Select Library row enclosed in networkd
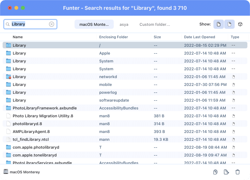This screenshot has width=250, height=180. (x=125, y=77)
